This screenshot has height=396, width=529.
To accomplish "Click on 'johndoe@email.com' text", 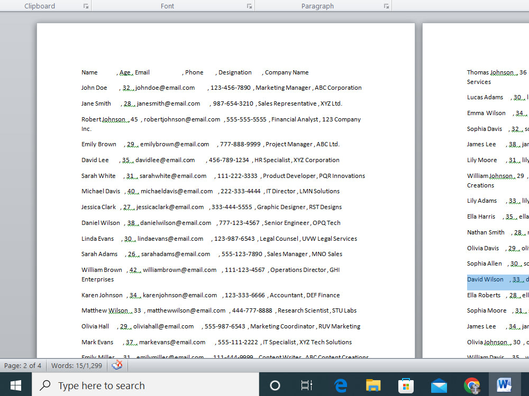I will click(165, 88).
